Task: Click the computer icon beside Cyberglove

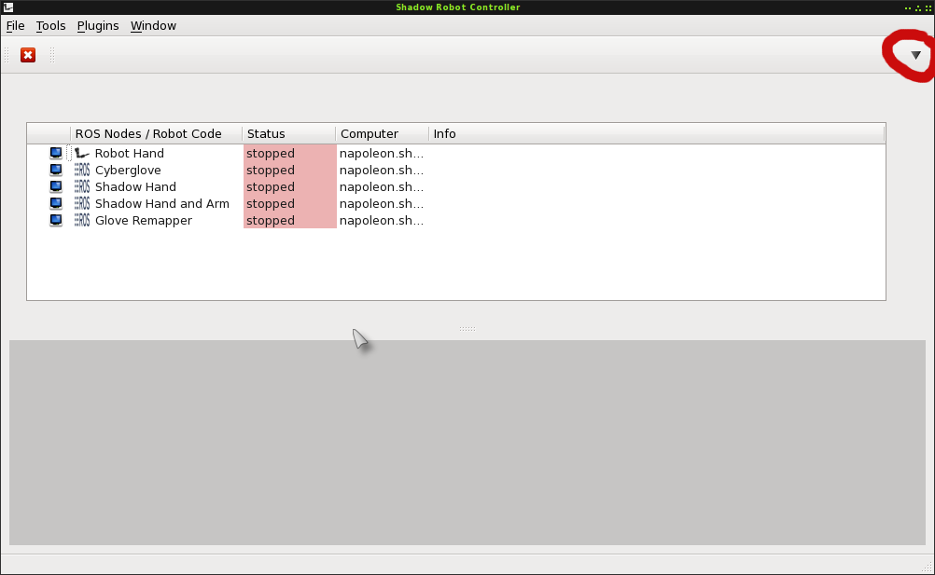Action: click(x=55, y=170)
